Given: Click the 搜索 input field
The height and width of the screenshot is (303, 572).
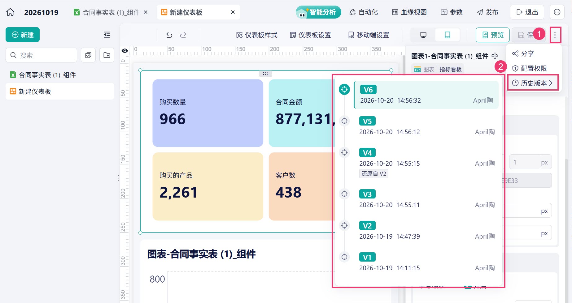Looking at the screenshot, I should 41,55.
